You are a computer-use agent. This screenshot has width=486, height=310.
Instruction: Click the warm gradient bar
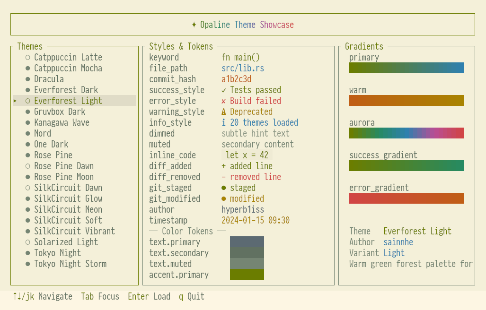tap(406, 101)
